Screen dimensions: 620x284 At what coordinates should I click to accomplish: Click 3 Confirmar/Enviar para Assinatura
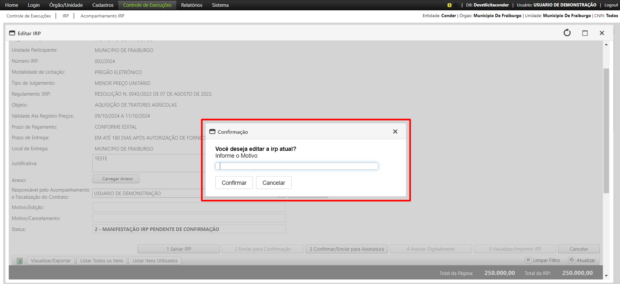pos(346,249)
